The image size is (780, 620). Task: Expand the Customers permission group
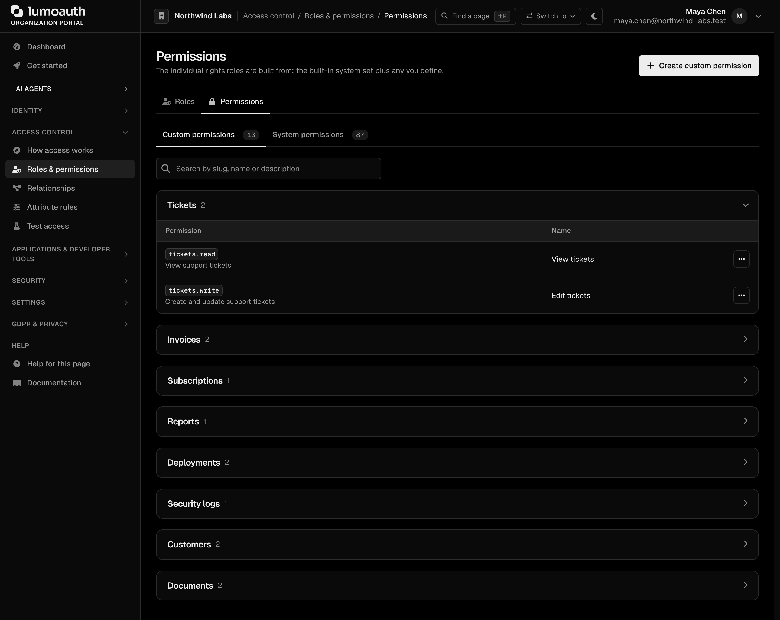[457, 545]
